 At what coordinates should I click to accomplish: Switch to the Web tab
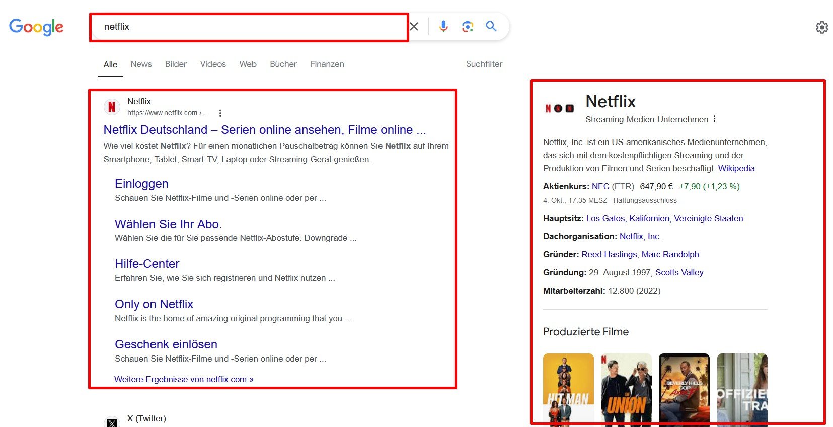(x=248, y=64)
